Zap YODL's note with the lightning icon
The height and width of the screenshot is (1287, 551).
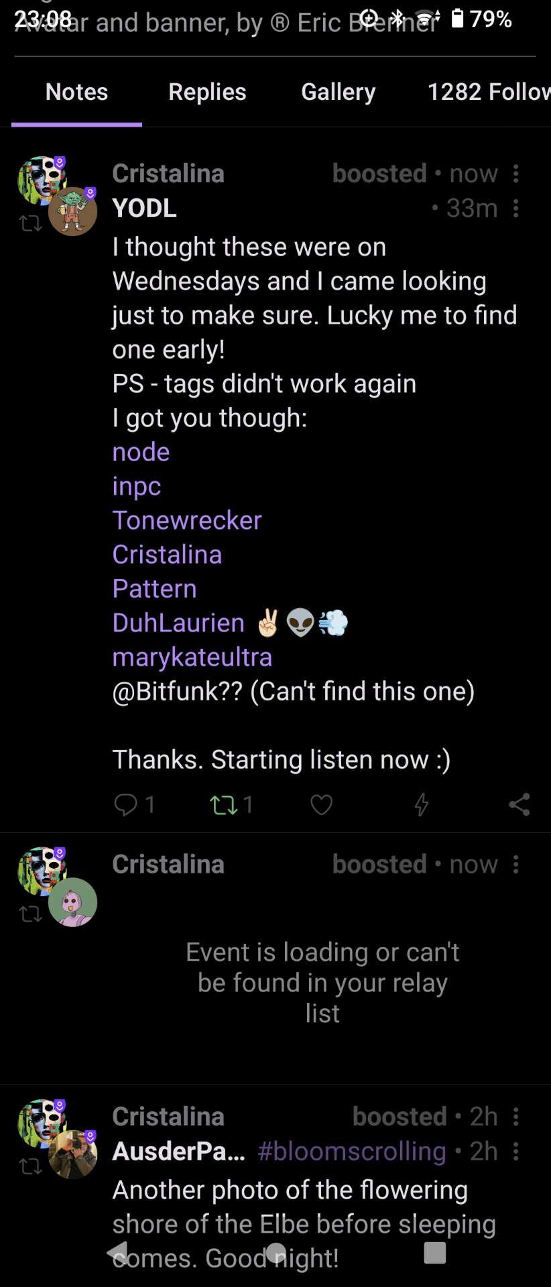point(421,804)
